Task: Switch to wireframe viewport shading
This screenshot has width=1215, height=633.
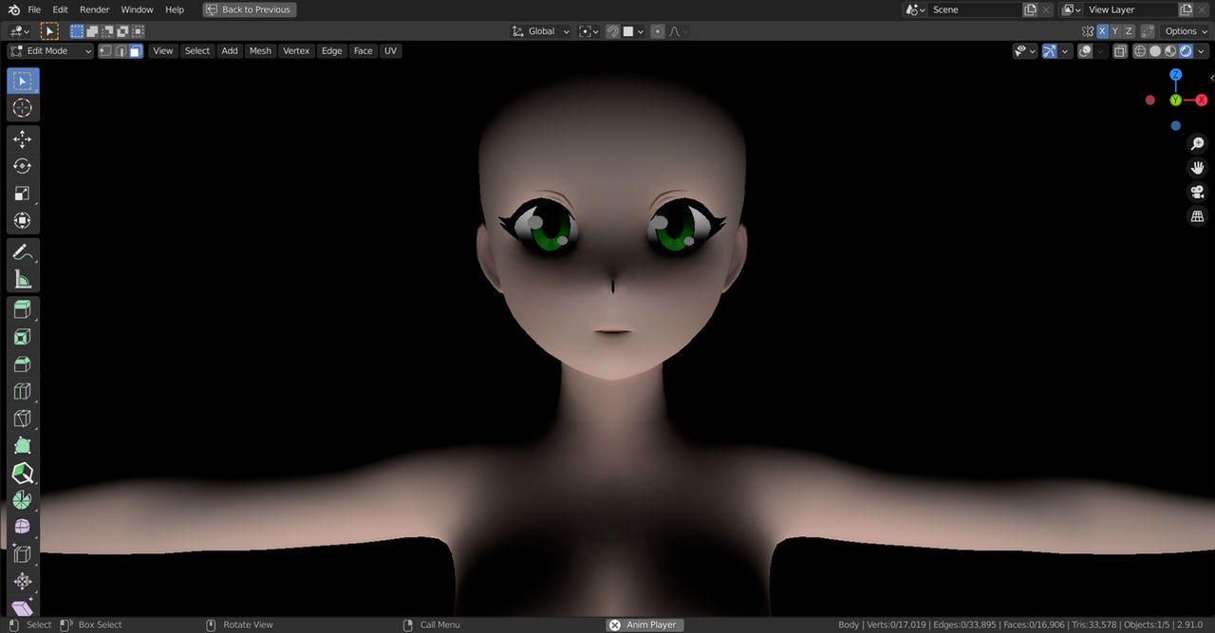Action: pyautogui.click(x=1140, y=51)
